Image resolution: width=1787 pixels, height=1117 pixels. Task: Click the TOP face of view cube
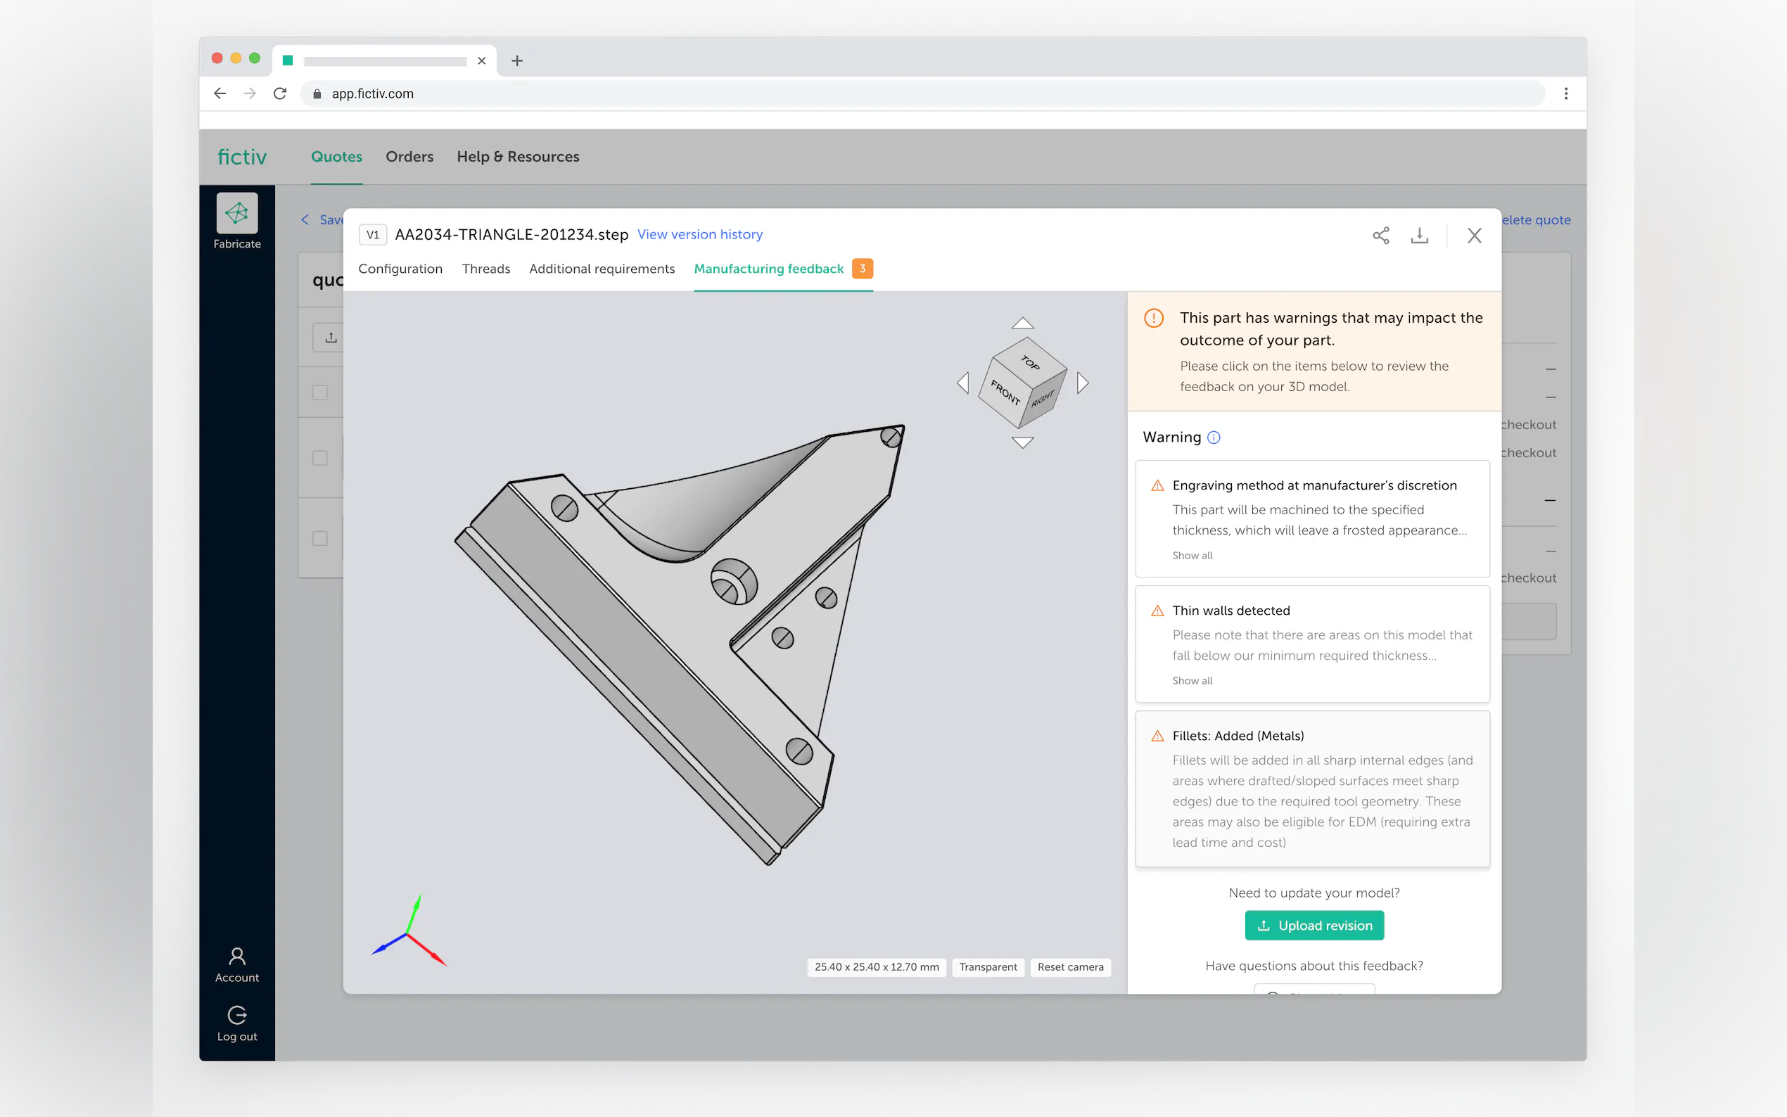pyautogui.click(x=1031, y=362)
